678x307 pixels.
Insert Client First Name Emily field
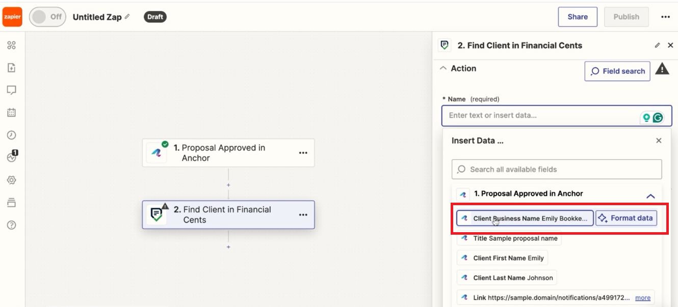click(x=502, y=258)
